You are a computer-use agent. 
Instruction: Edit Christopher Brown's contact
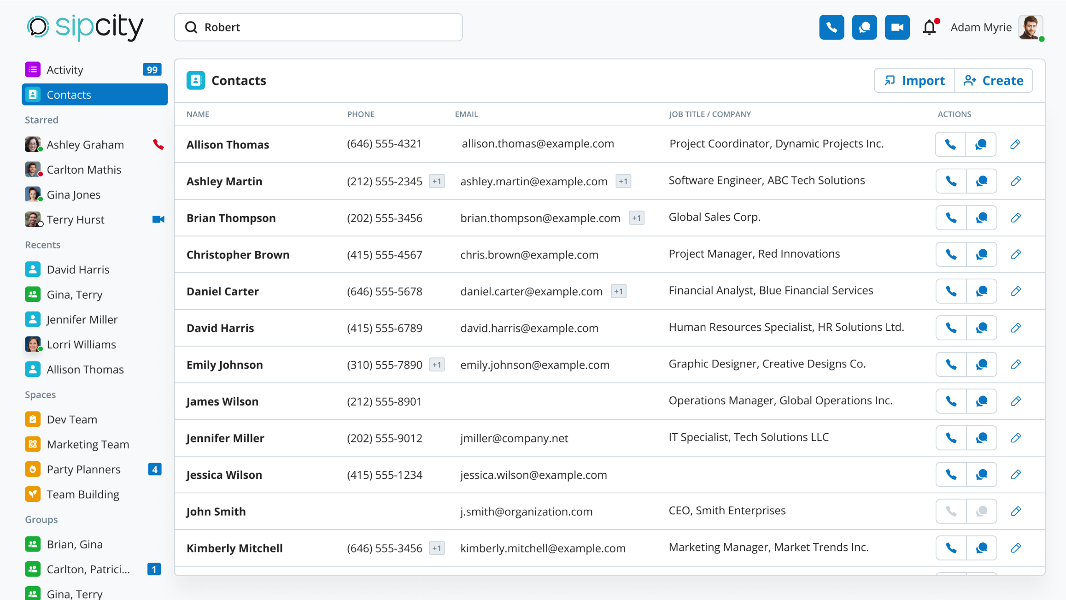[1016, 254]
